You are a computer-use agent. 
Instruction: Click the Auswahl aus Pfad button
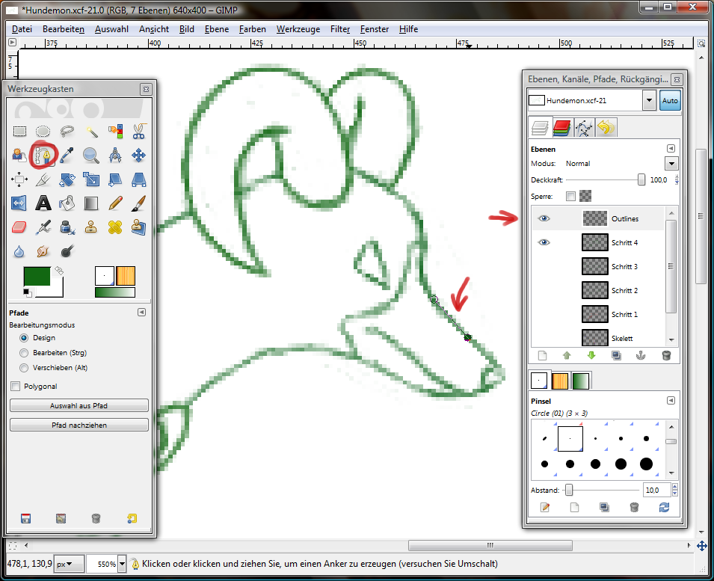[x=79, y=406]
